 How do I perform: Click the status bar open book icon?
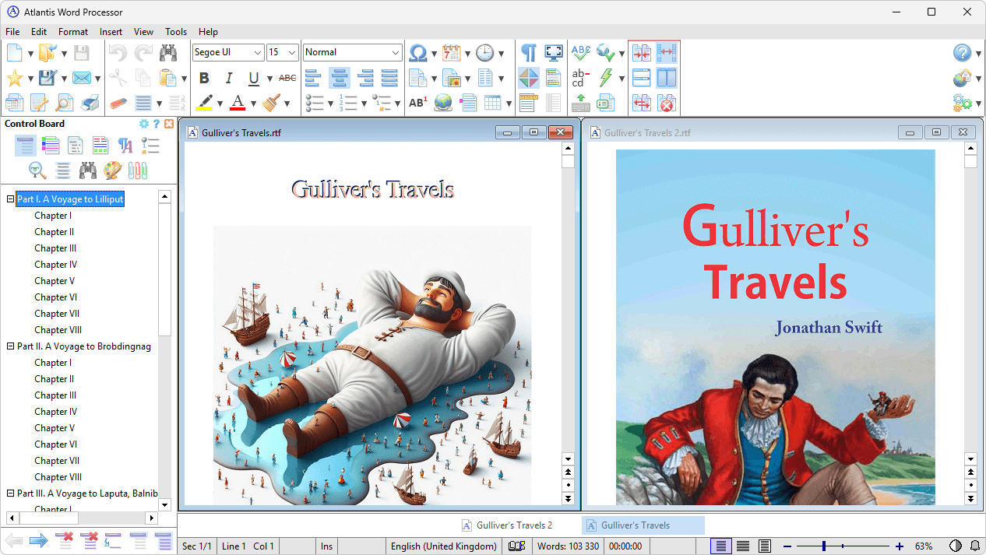[x=516, y=546]
